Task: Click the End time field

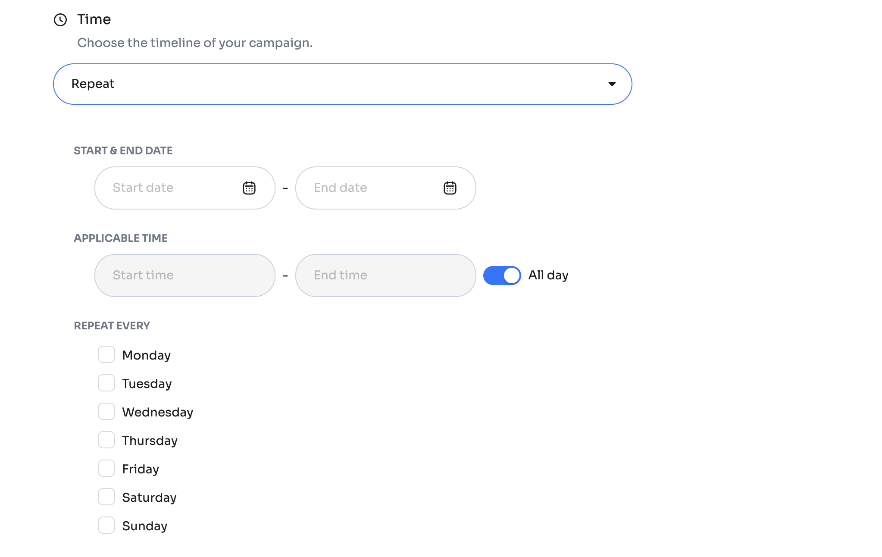Action: 385,275
